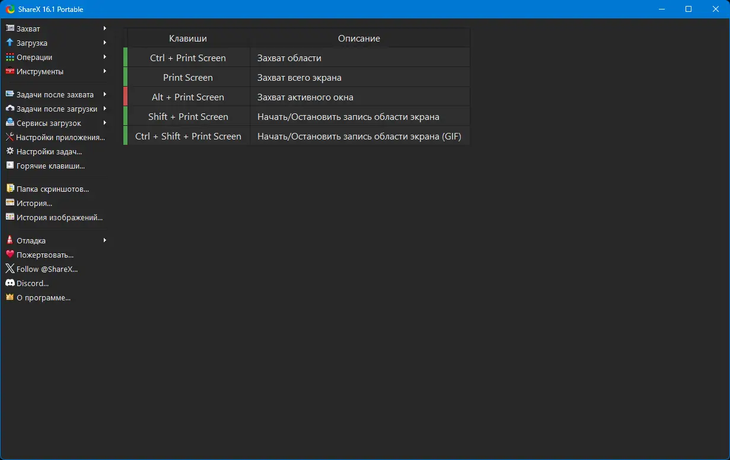
Task: Click the Захват menu icon
Action: pyautogui.click(x=9, y=28)
